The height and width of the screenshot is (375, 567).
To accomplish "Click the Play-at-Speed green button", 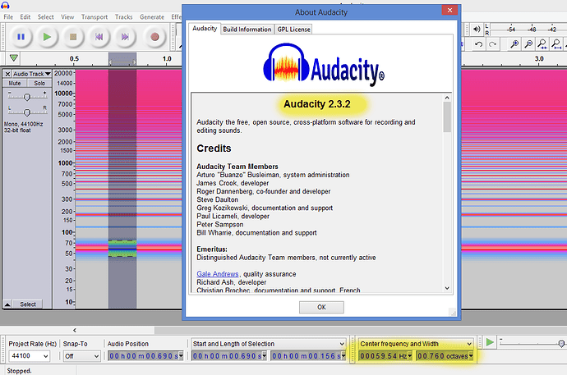I will coord(490,342).
